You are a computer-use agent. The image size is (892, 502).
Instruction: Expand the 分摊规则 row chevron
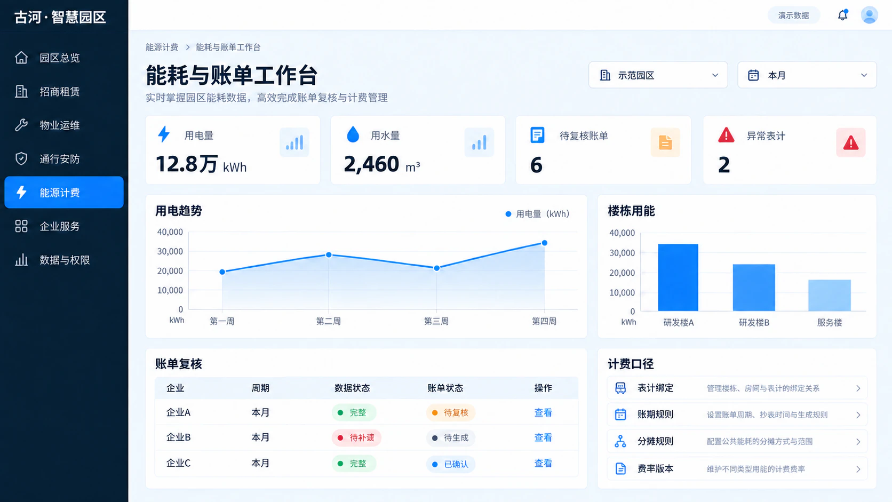point(858,442)
